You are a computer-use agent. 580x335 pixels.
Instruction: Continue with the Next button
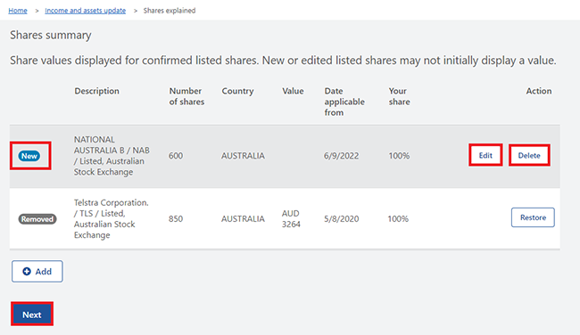tap(32, 315)
